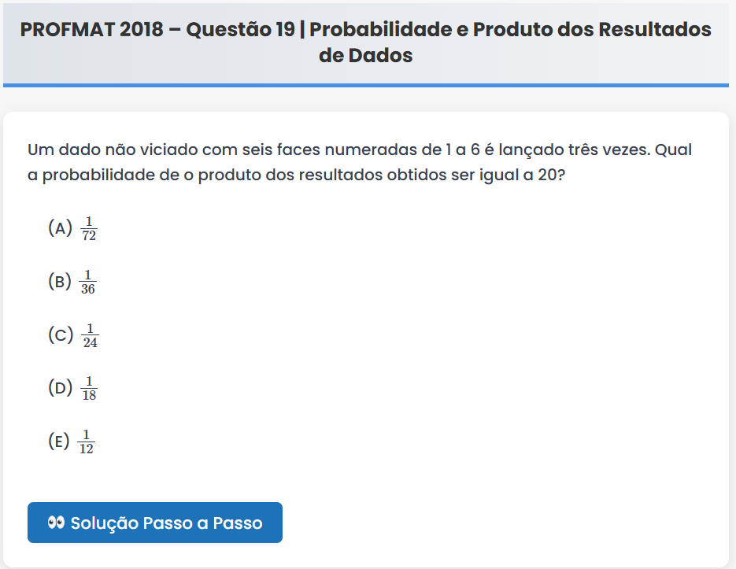The image size is (736, 569).
Task: Click the "de Dados" line of the heading
Action: click(365, 57)
